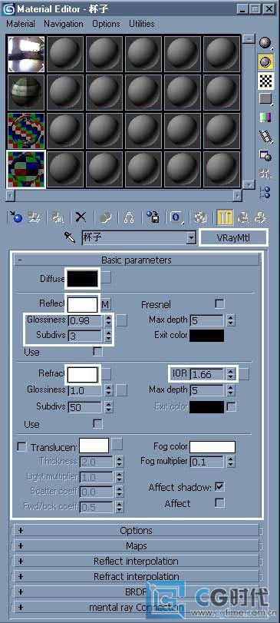
Task: Open the Material/Map Navigator icon
Action: tap(265, 192)
